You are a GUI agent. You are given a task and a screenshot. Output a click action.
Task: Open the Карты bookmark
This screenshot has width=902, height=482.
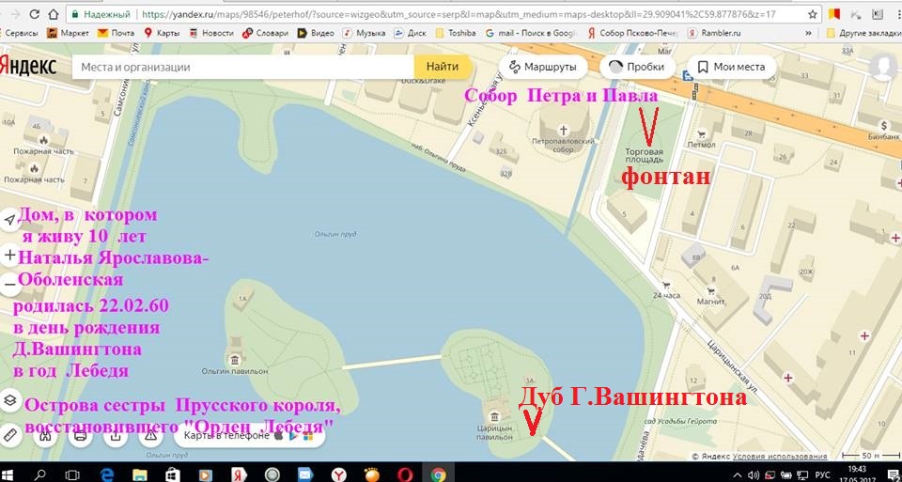pyautogui.click(x=163, y=34)
